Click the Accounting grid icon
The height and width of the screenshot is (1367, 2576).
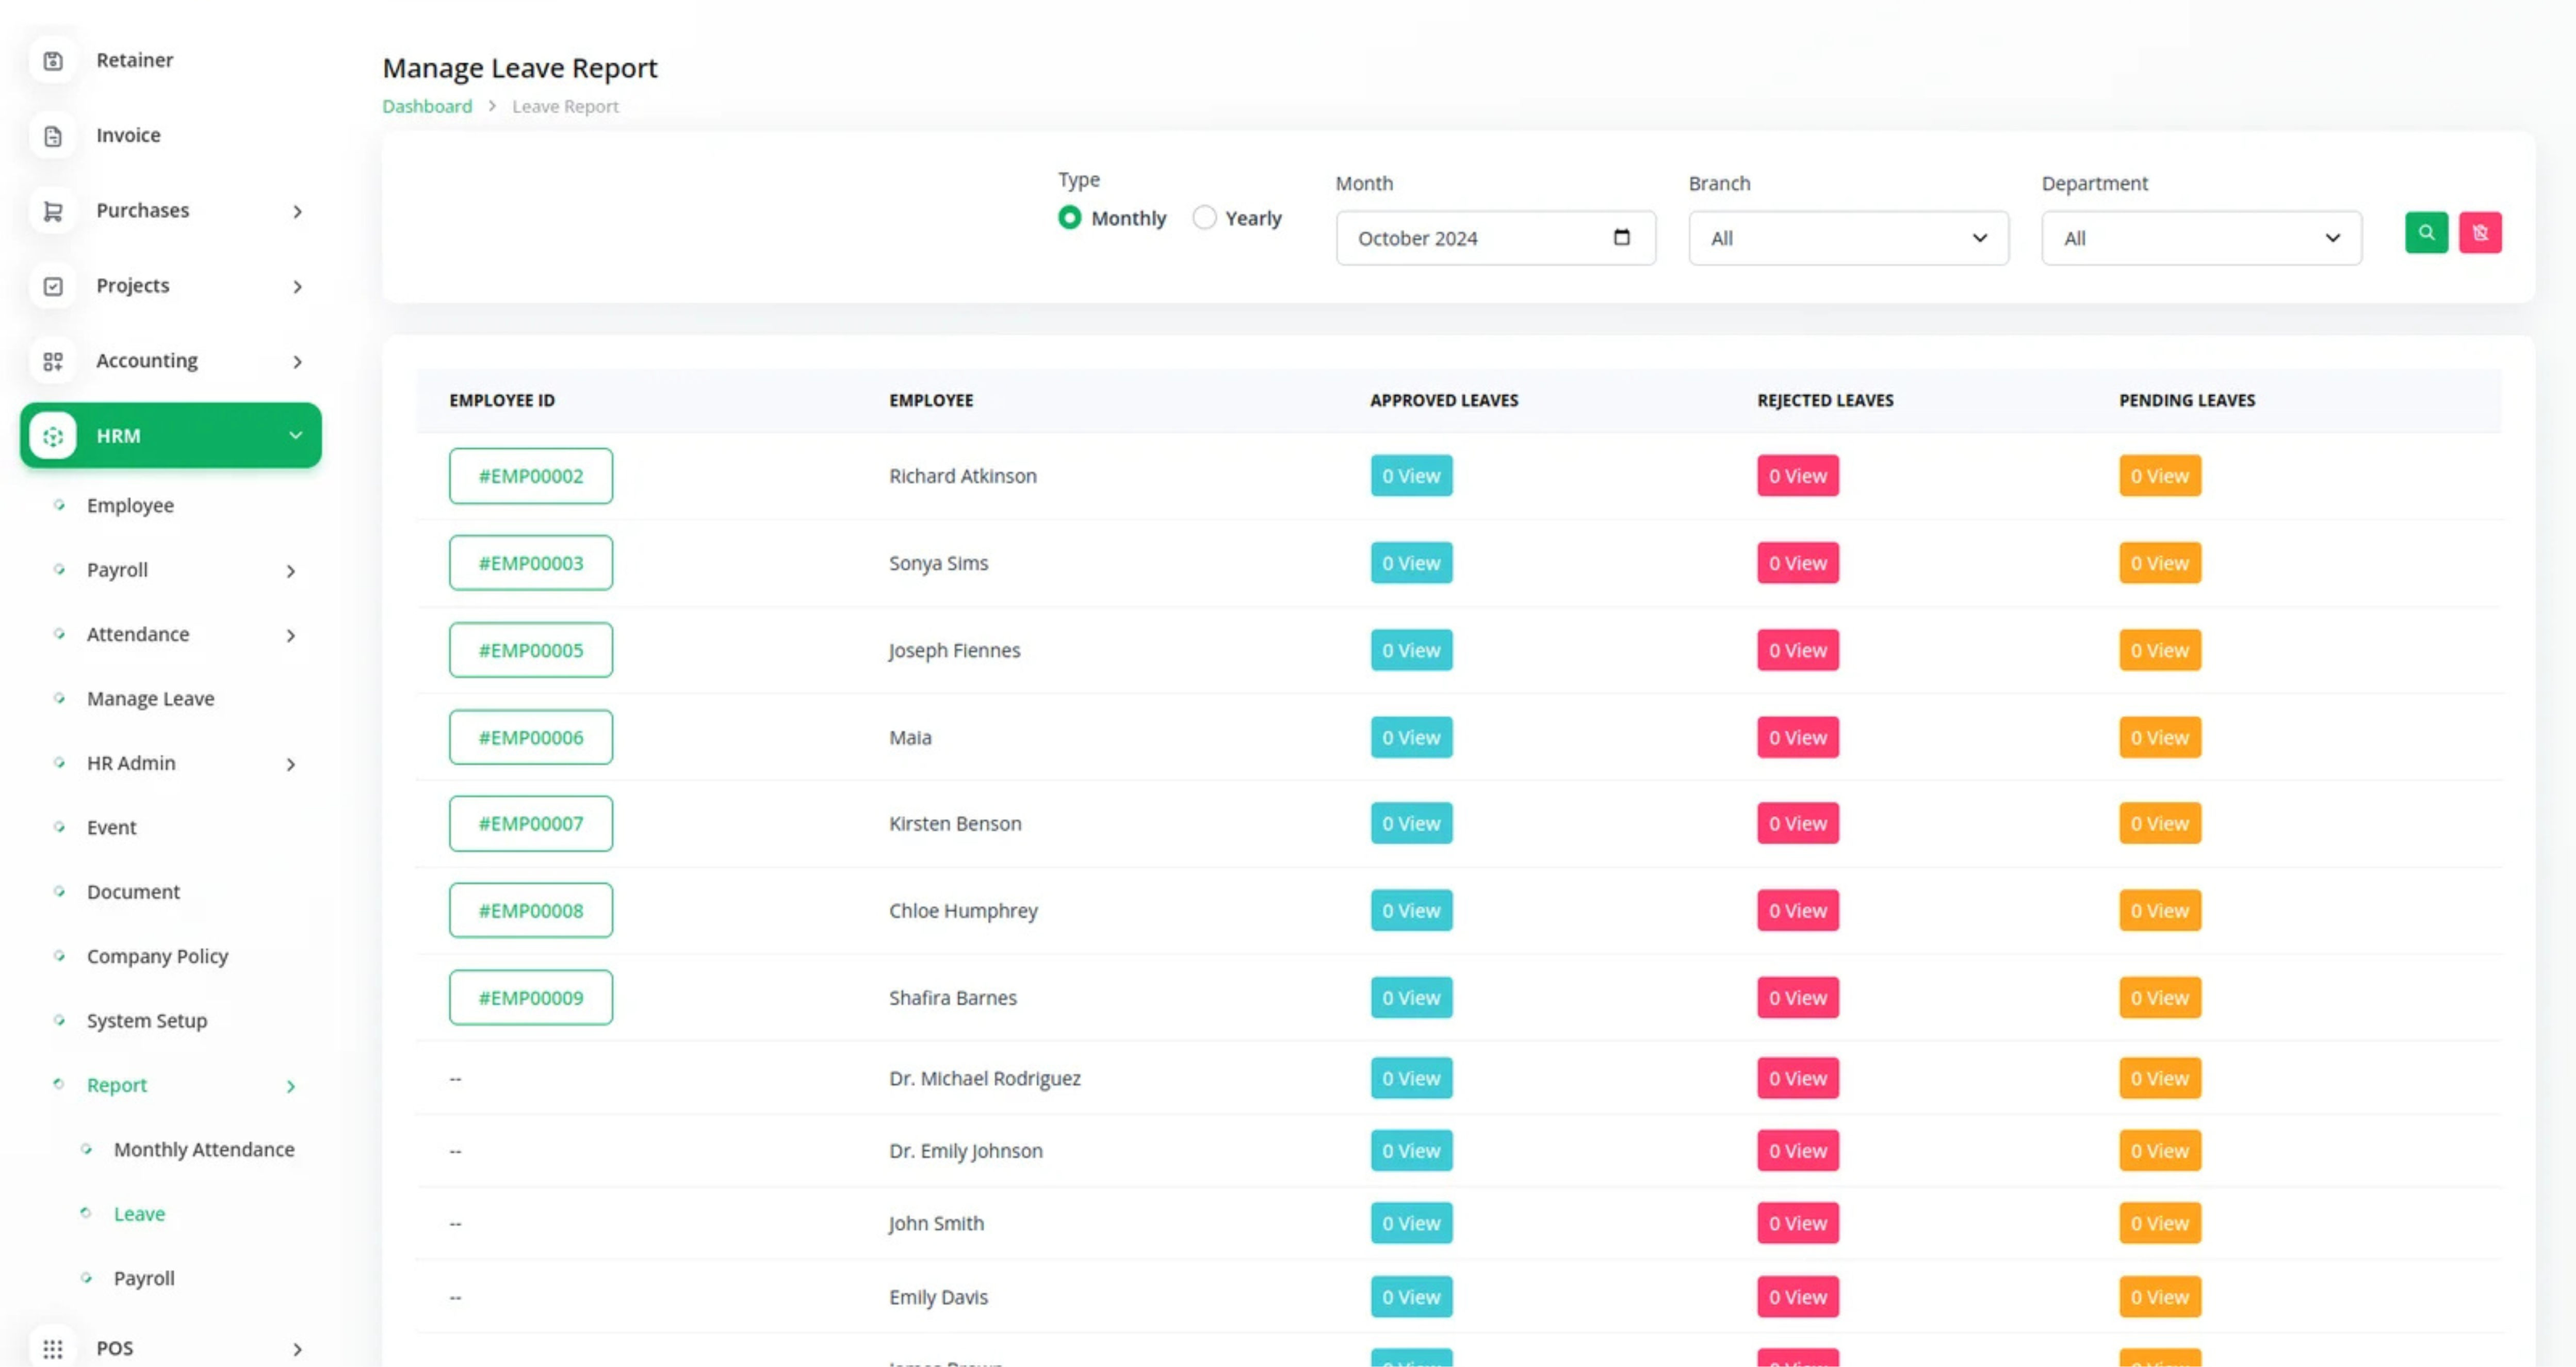click(53, 361)
